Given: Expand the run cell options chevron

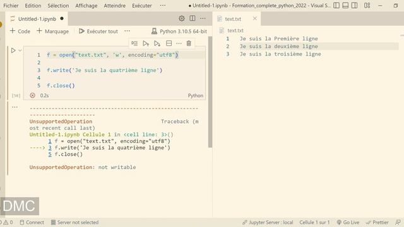Looking at the screenshot, I should [20, 50].
